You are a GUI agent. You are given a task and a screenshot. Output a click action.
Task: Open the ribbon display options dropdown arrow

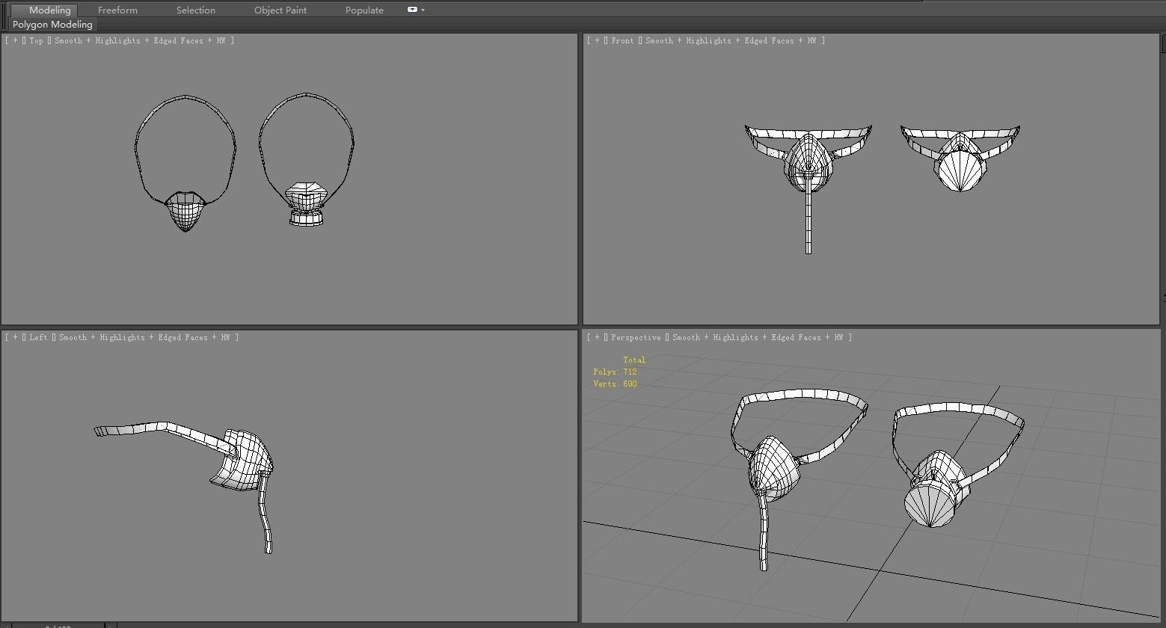(x=423, y=10)
